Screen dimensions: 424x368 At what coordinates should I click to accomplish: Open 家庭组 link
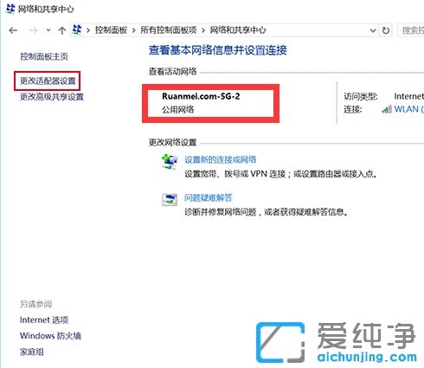click(x=32, y=352)
